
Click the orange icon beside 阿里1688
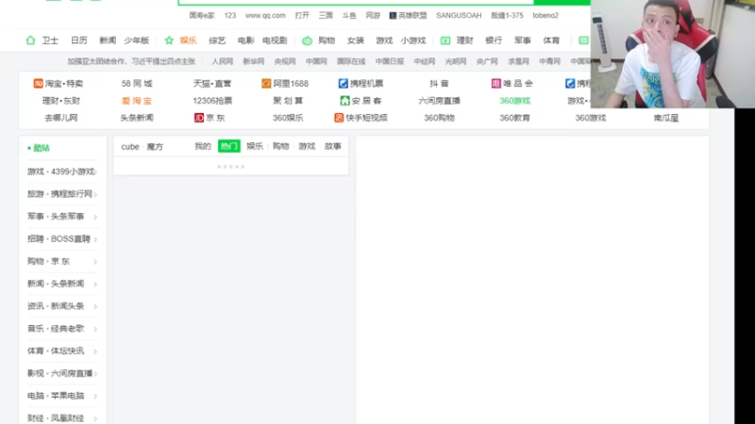pos(266,84)
